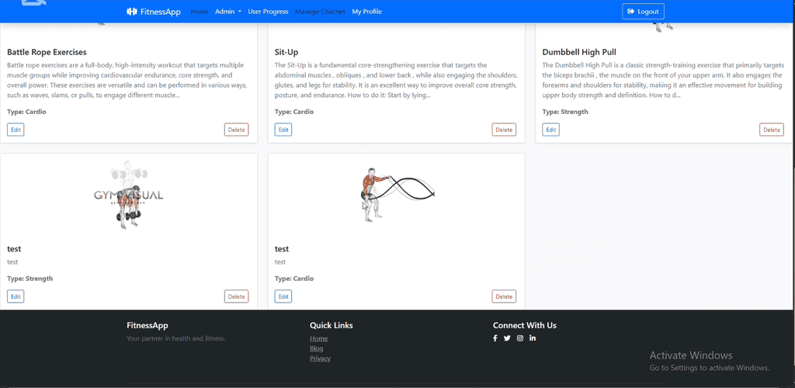
Task: Go to Home in the navbar
Action: (200, 12)
